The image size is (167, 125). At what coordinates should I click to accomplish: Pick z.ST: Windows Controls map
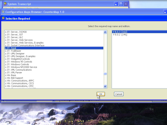54,64
